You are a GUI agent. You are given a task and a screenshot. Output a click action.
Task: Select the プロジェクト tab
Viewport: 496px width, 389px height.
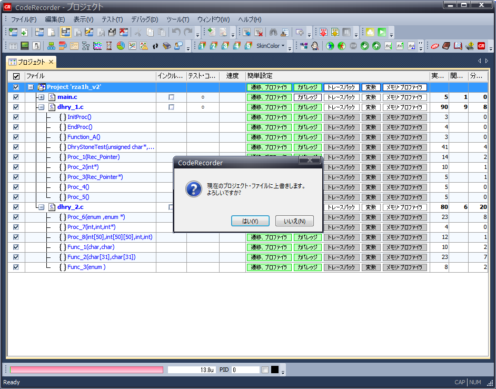(x=31, y=62)
